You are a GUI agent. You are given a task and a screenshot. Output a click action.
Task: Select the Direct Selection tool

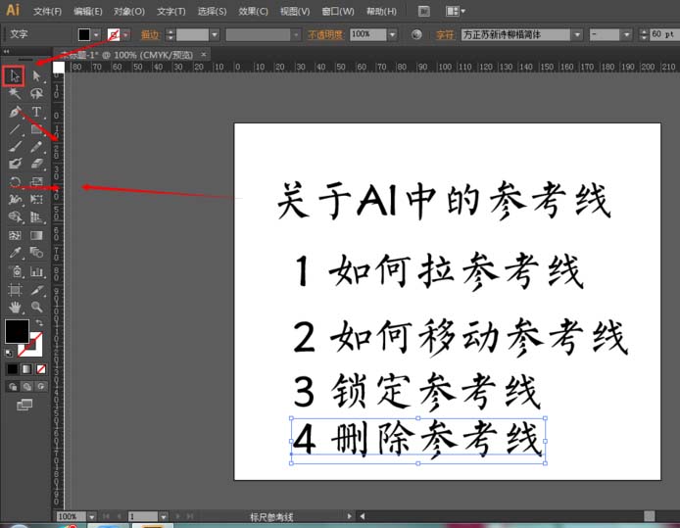click(36, 75)
